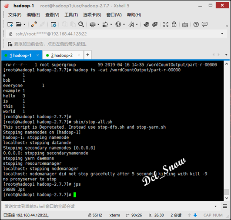Open the 文件(F) menu
231x220 pixels.
pyautogui.click(x=15, y=15)
